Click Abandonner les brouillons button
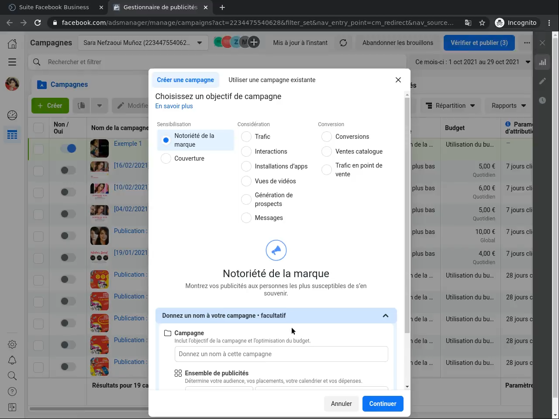Viewport: 559px width, 419px height. (398, 43)
